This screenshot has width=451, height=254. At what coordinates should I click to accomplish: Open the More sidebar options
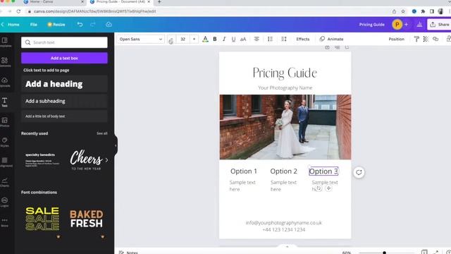[x=5, y=222]
